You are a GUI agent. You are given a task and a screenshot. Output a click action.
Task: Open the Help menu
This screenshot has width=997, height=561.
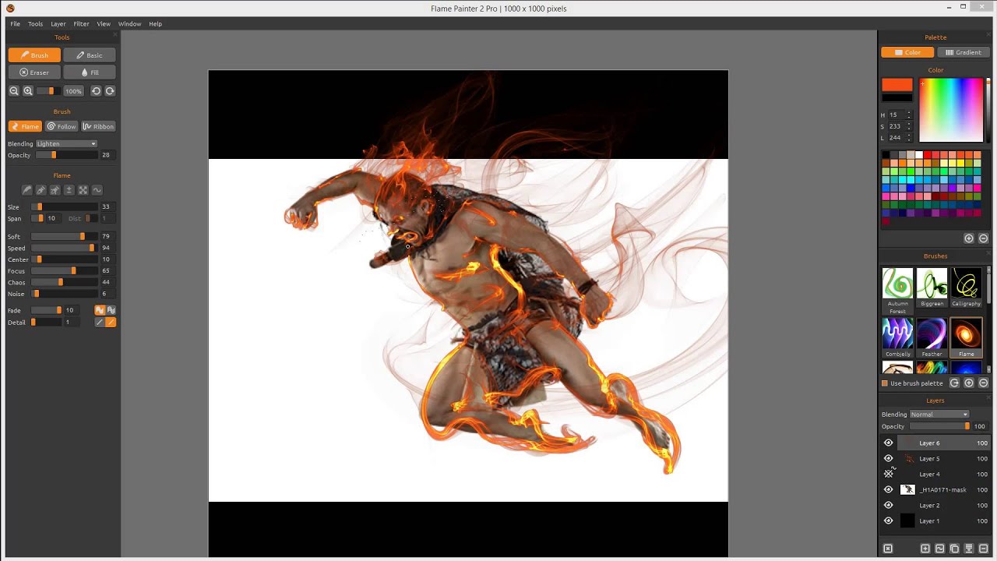click(x=155, y=24)
